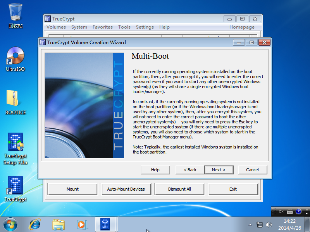Open Windows Media Player from the taskbar

click(x=82, y=225)
